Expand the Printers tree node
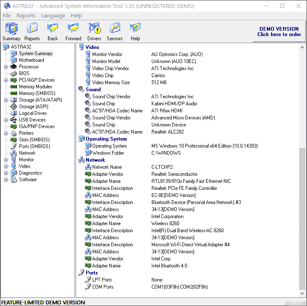The width and height of the screenshot is (307, 306). 6,134
